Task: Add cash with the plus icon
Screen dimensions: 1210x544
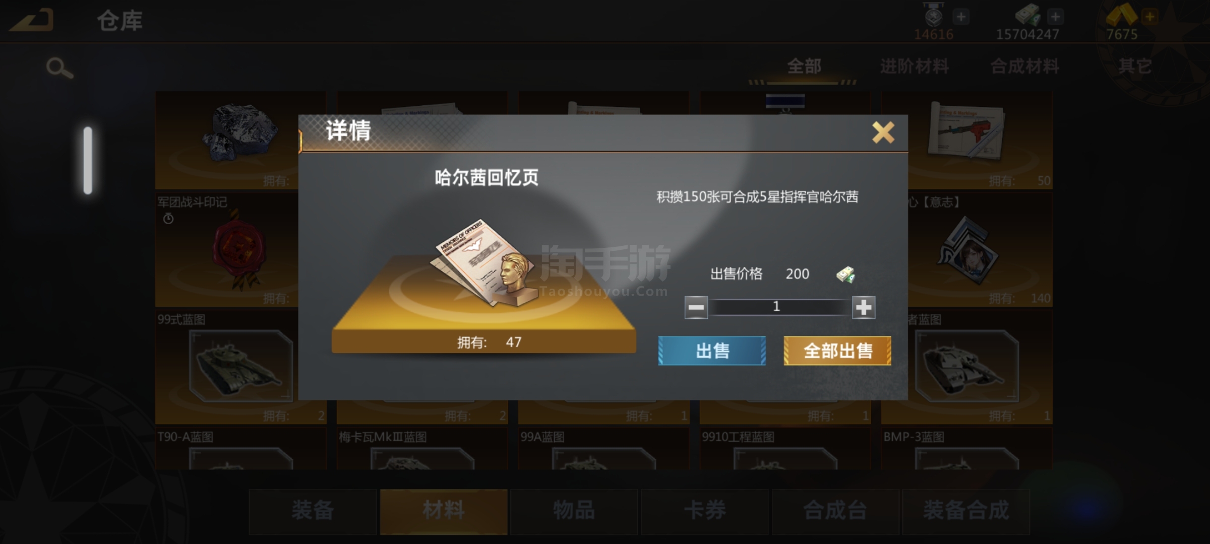Action: 1055,17
